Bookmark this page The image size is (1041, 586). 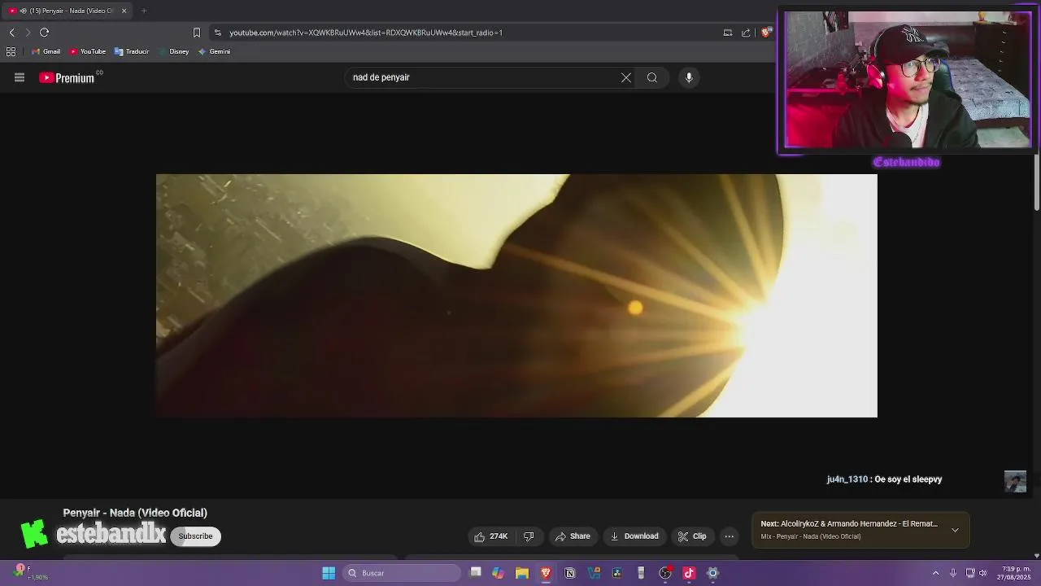tap(196, 33)
